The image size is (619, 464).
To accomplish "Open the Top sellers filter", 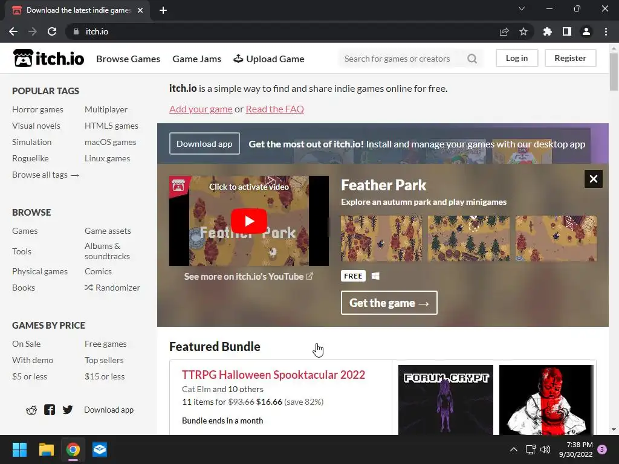I will tap(104, 360).
